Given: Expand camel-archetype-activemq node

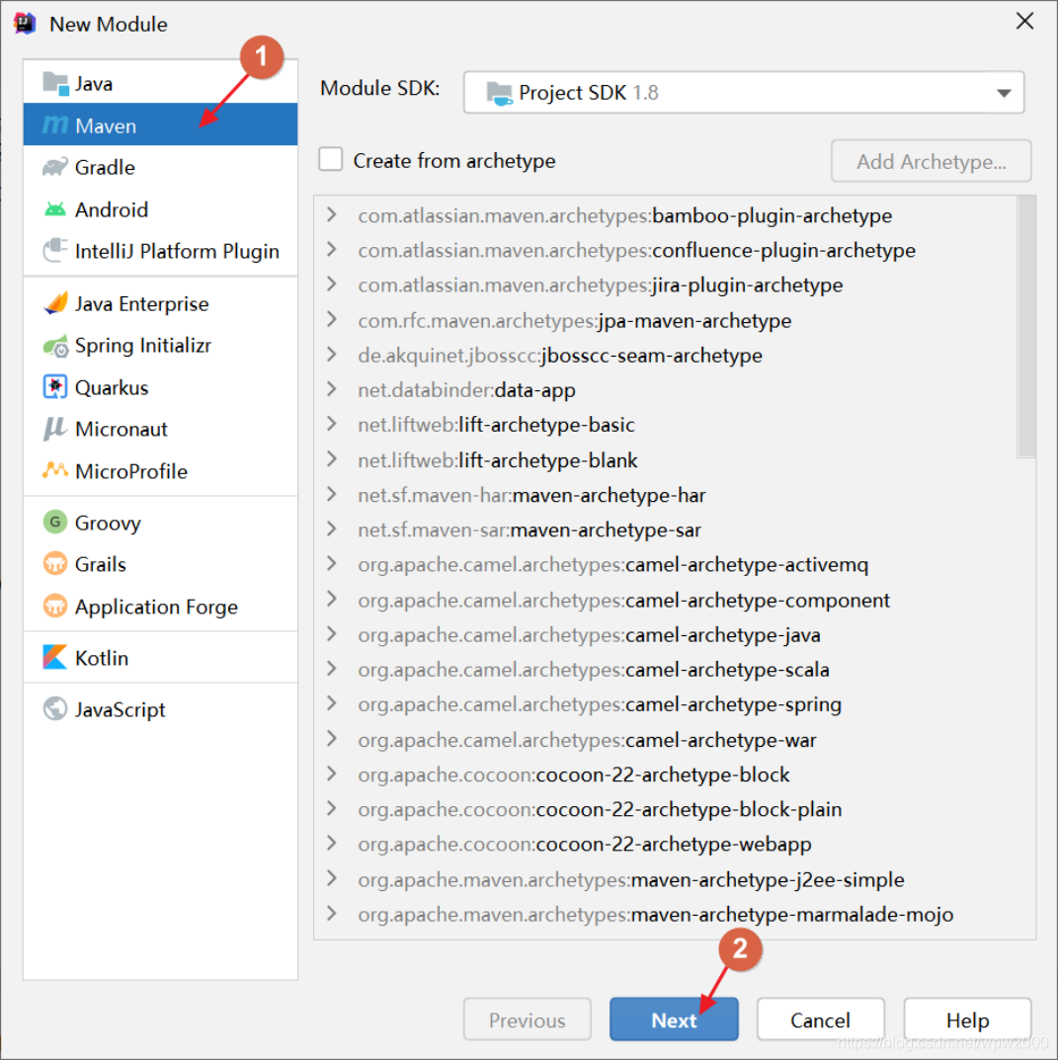Looking at the screenshot, I should point(332,564).
